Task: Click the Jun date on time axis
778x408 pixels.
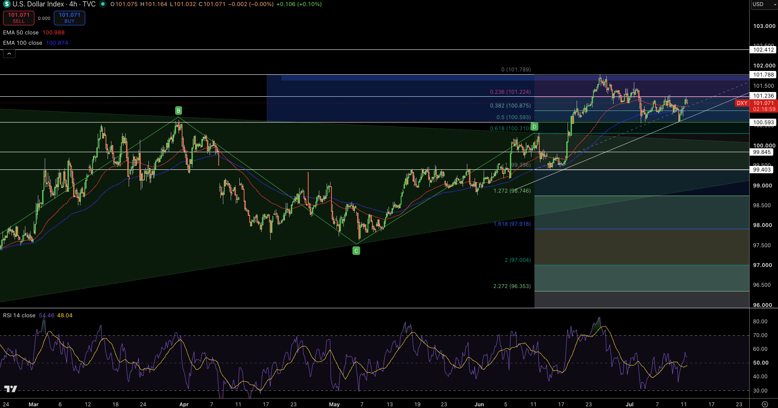Action: (479, 405)
